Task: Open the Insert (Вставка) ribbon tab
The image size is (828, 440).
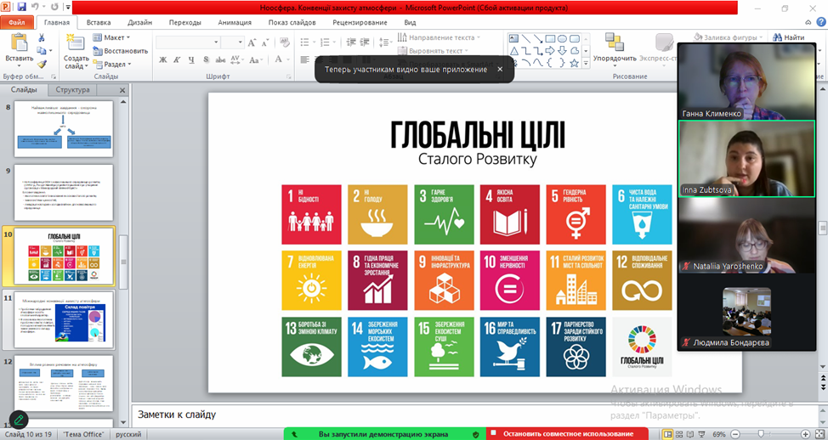Action: tap(99, 23)
